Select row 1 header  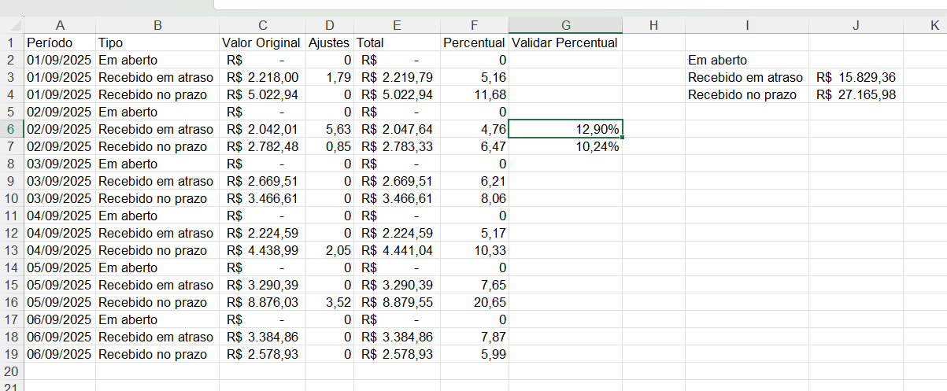click(x=12, y=42)
